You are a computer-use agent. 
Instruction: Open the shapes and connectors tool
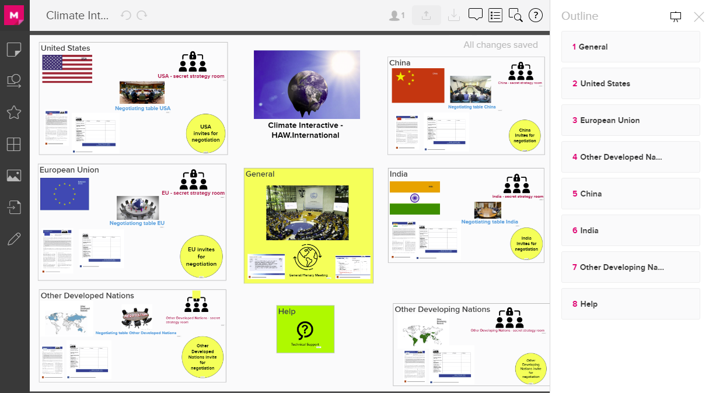14,81
